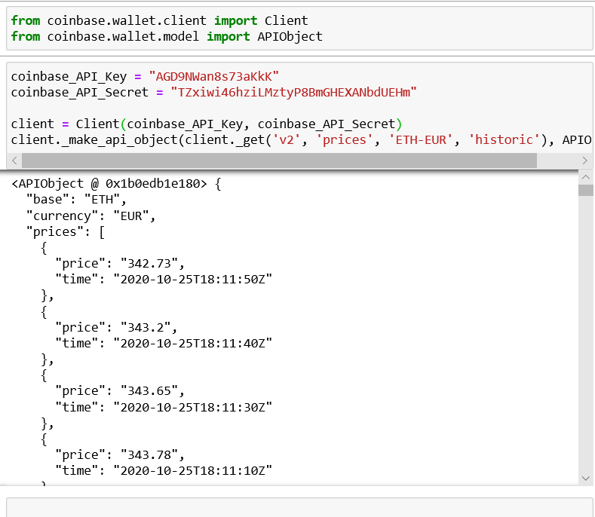The height and width of the screenshot is (517, 595).
Task: Click the timestamp 2020-10-25T18:11:40Z
Action: pos(192,343)
